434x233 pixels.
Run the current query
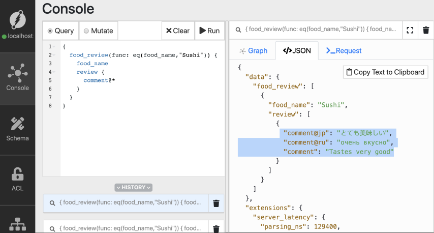pos(209,31)
